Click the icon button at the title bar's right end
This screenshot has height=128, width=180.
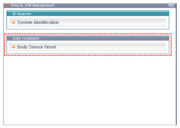click(x=171, y=5)
